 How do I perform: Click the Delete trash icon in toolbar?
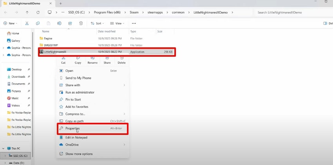click(x=81, y=23)
